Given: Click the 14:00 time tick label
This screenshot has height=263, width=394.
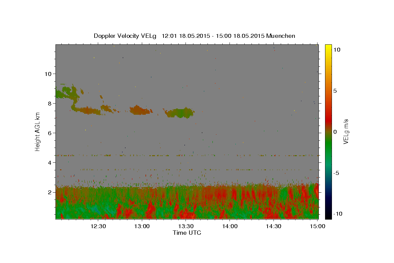Looking at the screenshot, I should click(x=230, y=226).
